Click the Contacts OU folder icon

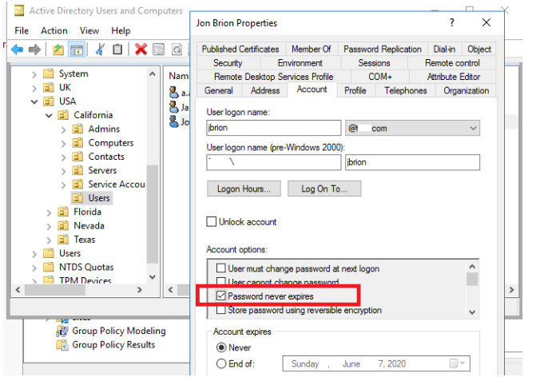point(77,157)
